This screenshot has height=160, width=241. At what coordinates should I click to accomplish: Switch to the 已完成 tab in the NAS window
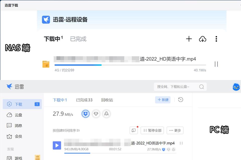(x=78, y=39)
